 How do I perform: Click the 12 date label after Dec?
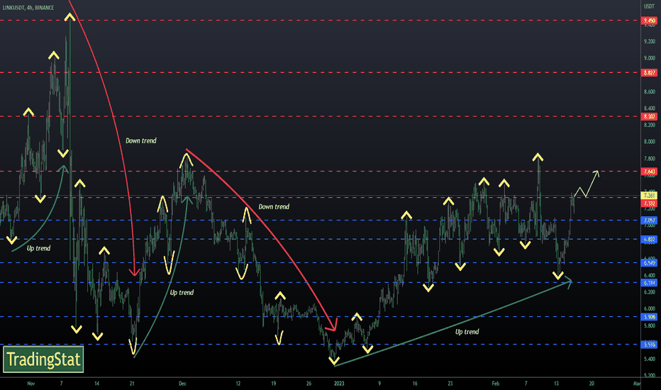point(238,383)
